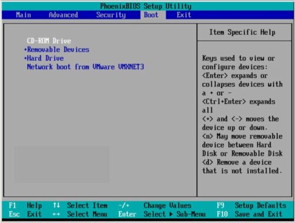Click the PhoenixBIOS Setup Utility title
The width and height of the screenshot is (295, 223).
[146, 6]
